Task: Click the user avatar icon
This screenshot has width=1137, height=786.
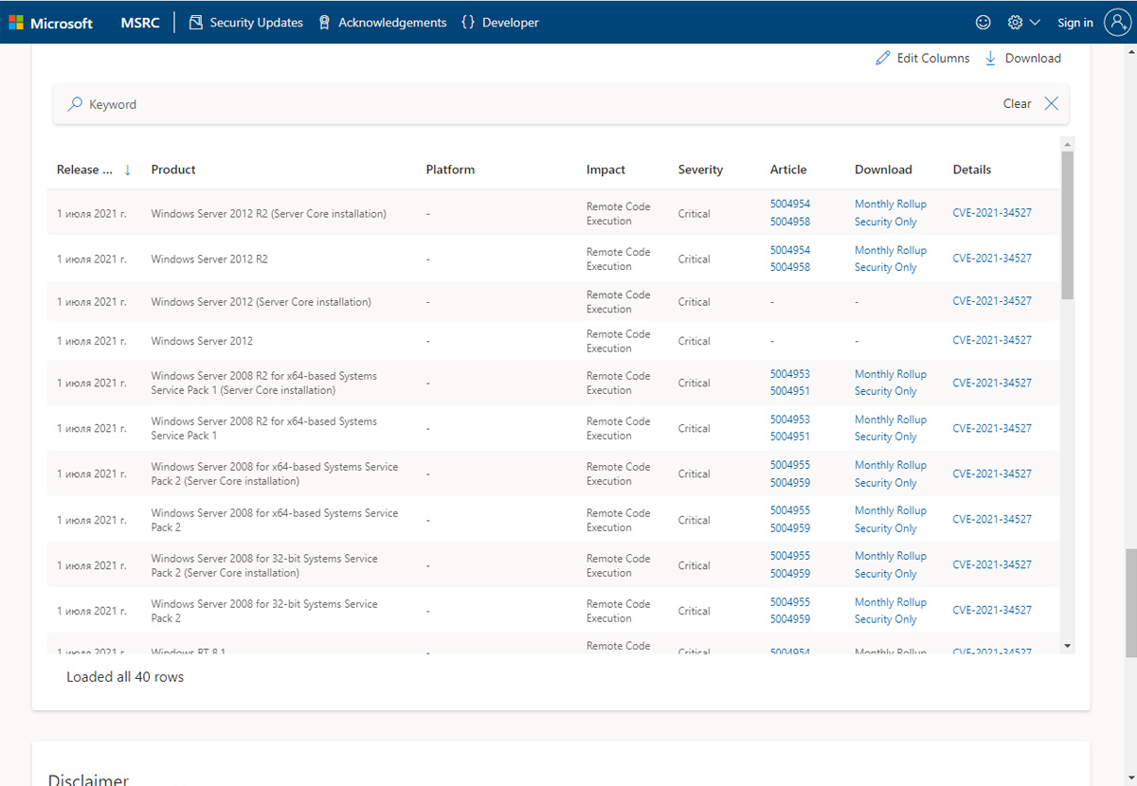Action: 1118,23
